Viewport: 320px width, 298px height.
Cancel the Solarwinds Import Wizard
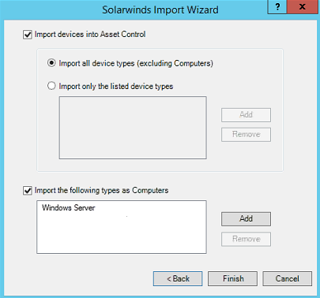click(287, 278)
